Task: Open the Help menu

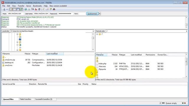Action: click(x=45, y=6)
